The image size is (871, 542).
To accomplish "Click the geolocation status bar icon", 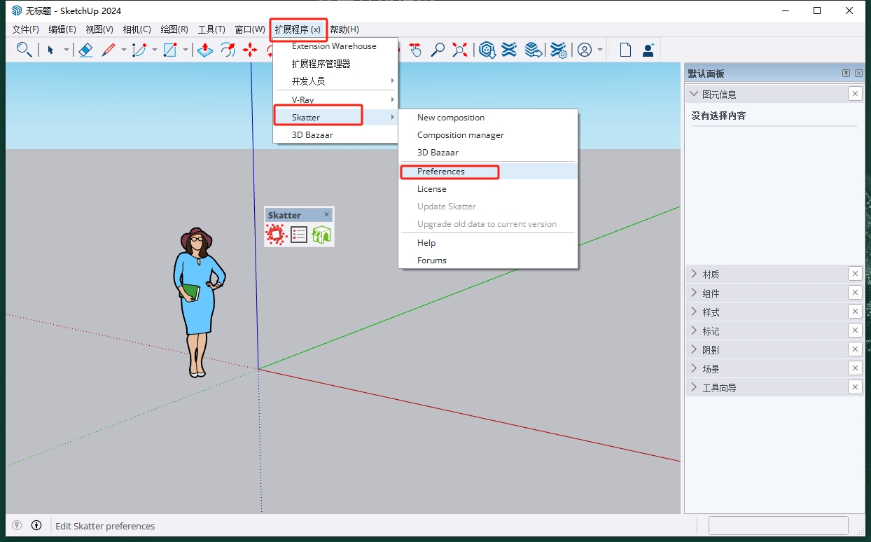I will tap(17, 525).
